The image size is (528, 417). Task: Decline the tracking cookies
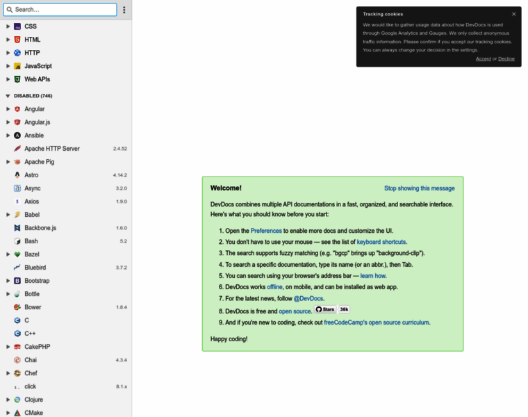pos(506,58)
